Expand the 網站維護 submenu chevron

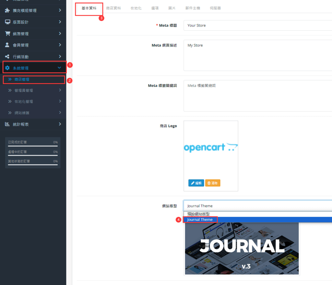point(60,112)
